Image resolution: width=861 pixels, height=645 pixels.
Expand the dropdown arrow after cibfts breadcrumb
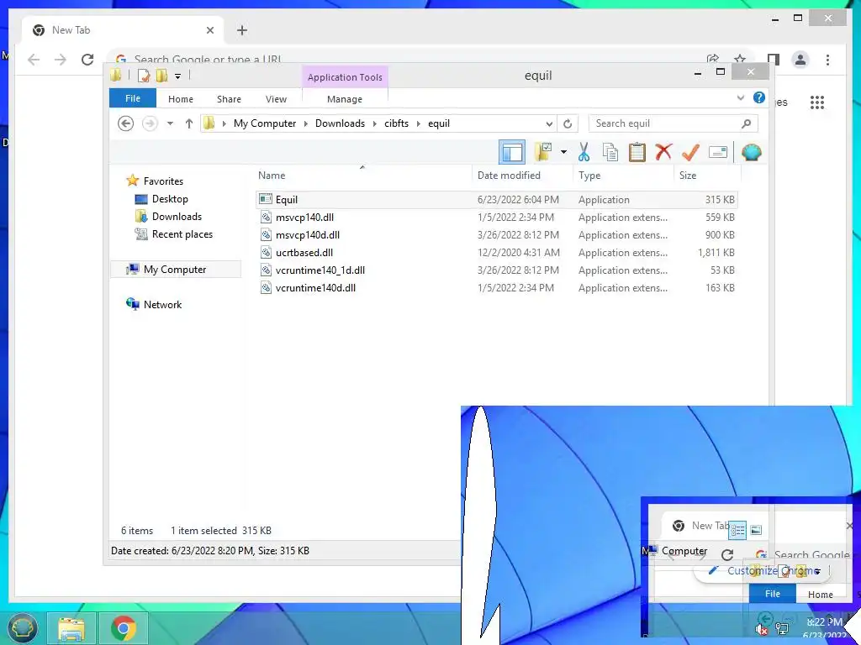(x=419, y=123)
